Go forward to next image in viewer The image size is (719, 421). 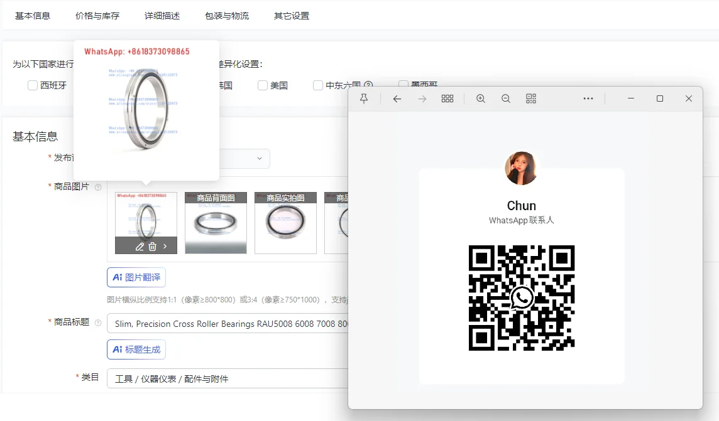pos(422,99)
